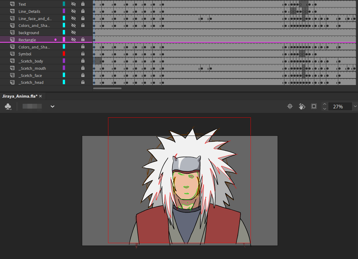Select the Rotation hand tool icon
This screenshot has width=358, height=259.
tap(302, 106)
